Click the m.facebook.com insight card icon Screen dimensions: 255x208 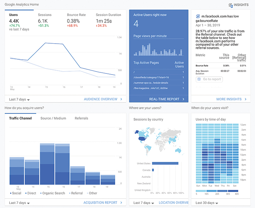[198, 16]
